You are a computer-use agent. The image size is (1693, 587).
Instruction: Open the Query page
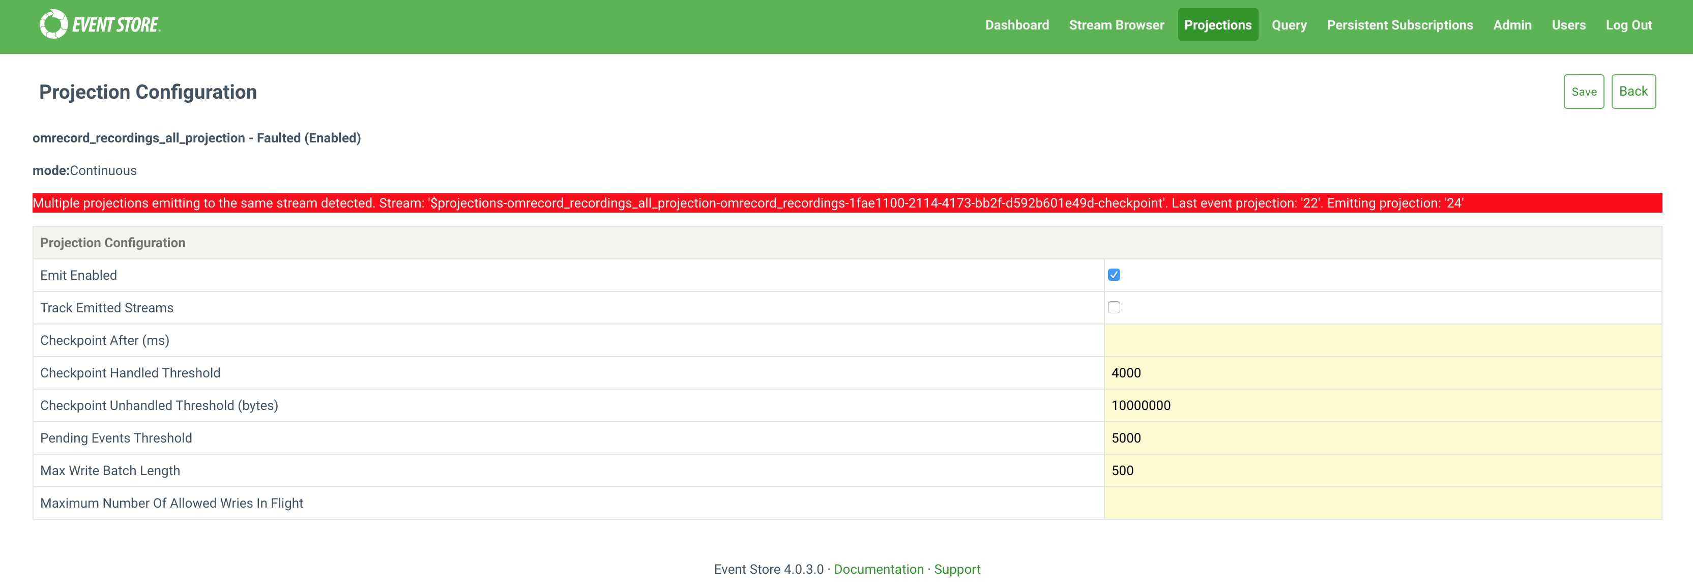click(1289, 25)
